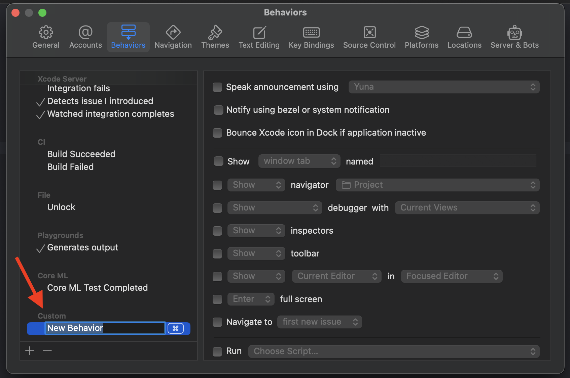This screenshot has width=570, height=378.
Task: Open the Show dropdown beside Current Editor
Action: coord(256,276)
